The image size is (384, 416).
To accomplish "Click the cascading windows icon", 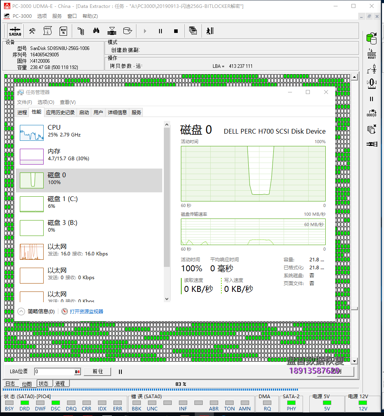I will [193, 31].
